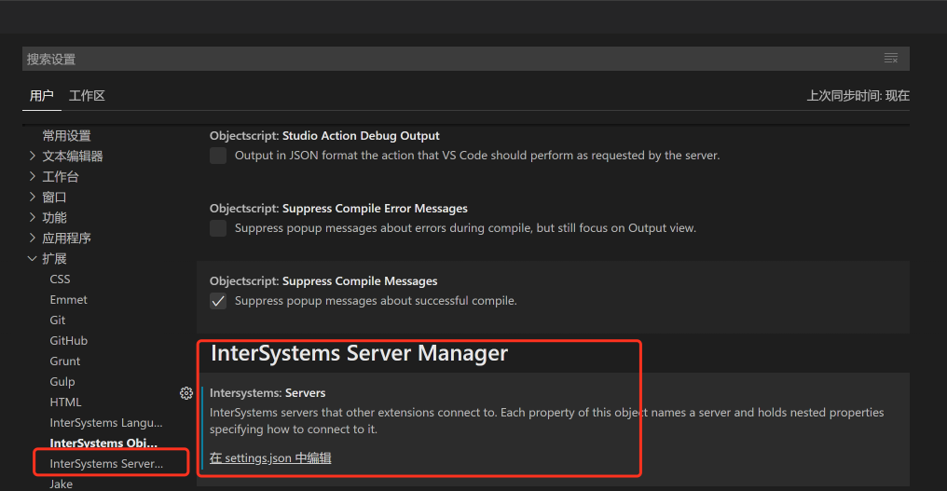This screenshot has width=947, height=491.
Task: Select CSS extension settings
Action: [60, 279]
